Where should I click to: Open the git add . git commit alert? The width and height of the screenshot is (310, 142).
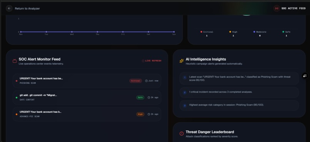pos(87,97)
